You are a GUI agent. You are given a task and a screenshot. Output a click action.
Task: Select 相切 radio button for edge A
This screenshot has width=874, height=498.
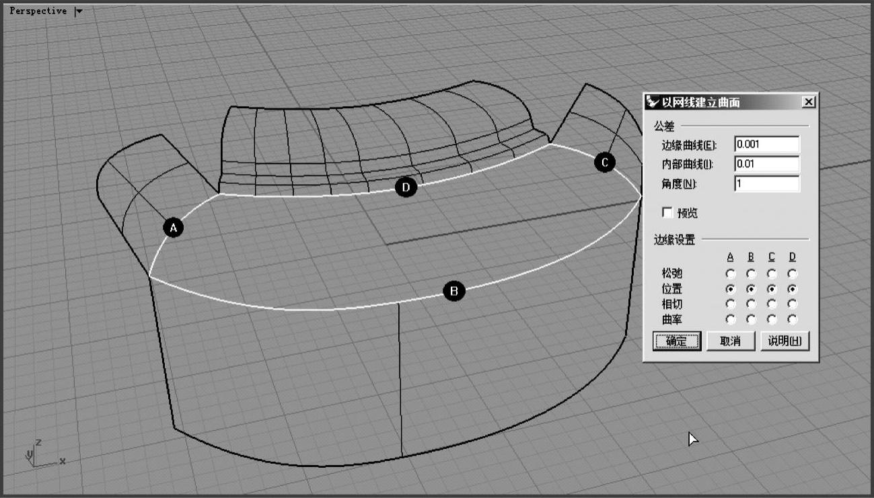point(731,304)
